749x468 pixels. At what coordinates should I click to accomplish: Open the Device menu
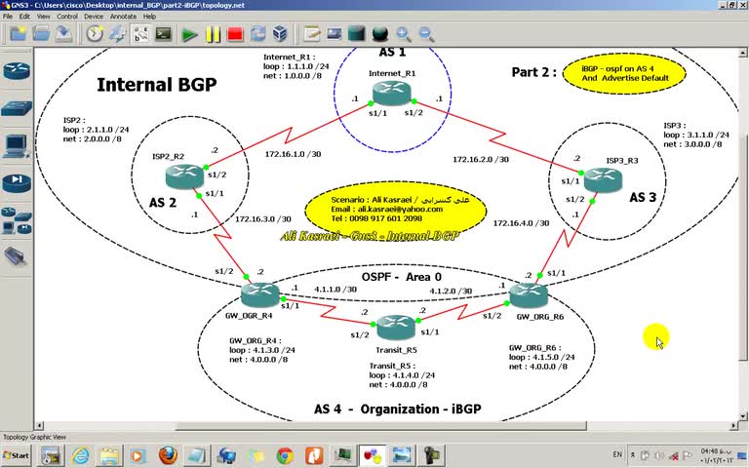[x=94, y=17]
